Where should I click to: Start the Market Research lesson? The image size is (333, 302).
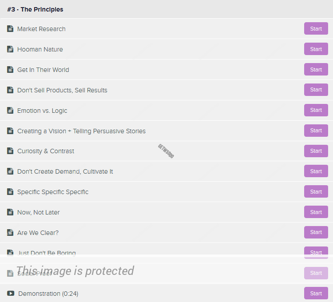316,28
